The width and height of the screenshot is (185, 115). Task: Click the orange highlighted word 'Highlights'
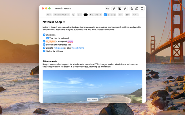point(51,41)
